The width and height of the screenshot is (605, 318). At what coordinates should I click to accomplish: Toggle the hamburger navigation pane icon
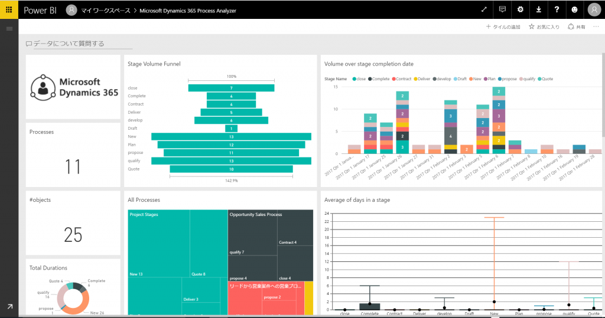(x=9, y=28)
